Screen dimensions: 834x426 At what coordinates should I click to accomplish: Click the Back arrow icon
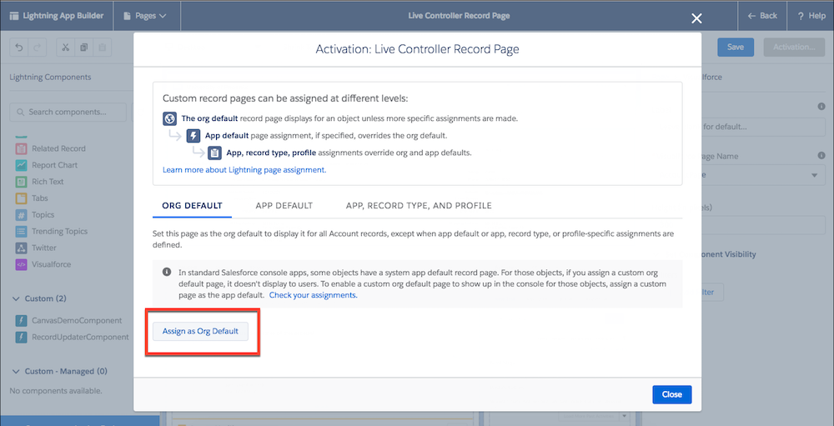751,16
